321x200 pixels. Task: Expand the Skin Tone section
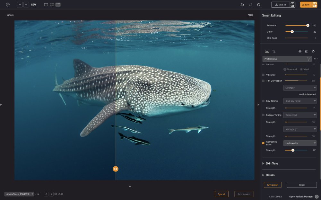coord(263,164)
